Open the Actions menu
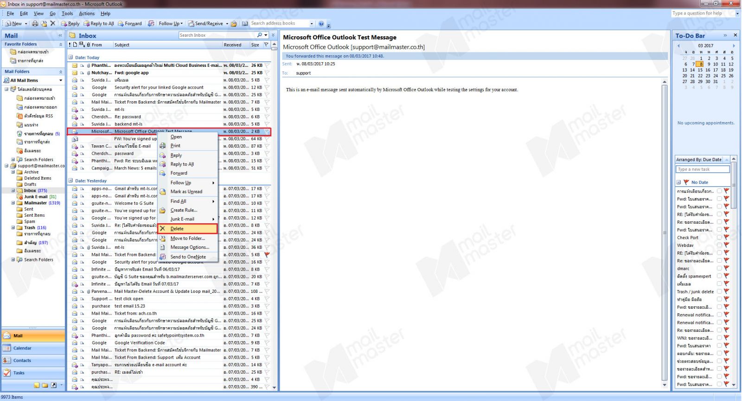The height and width of the screenshot is (401, 742). pyautogui.click(x=87, y=13)
